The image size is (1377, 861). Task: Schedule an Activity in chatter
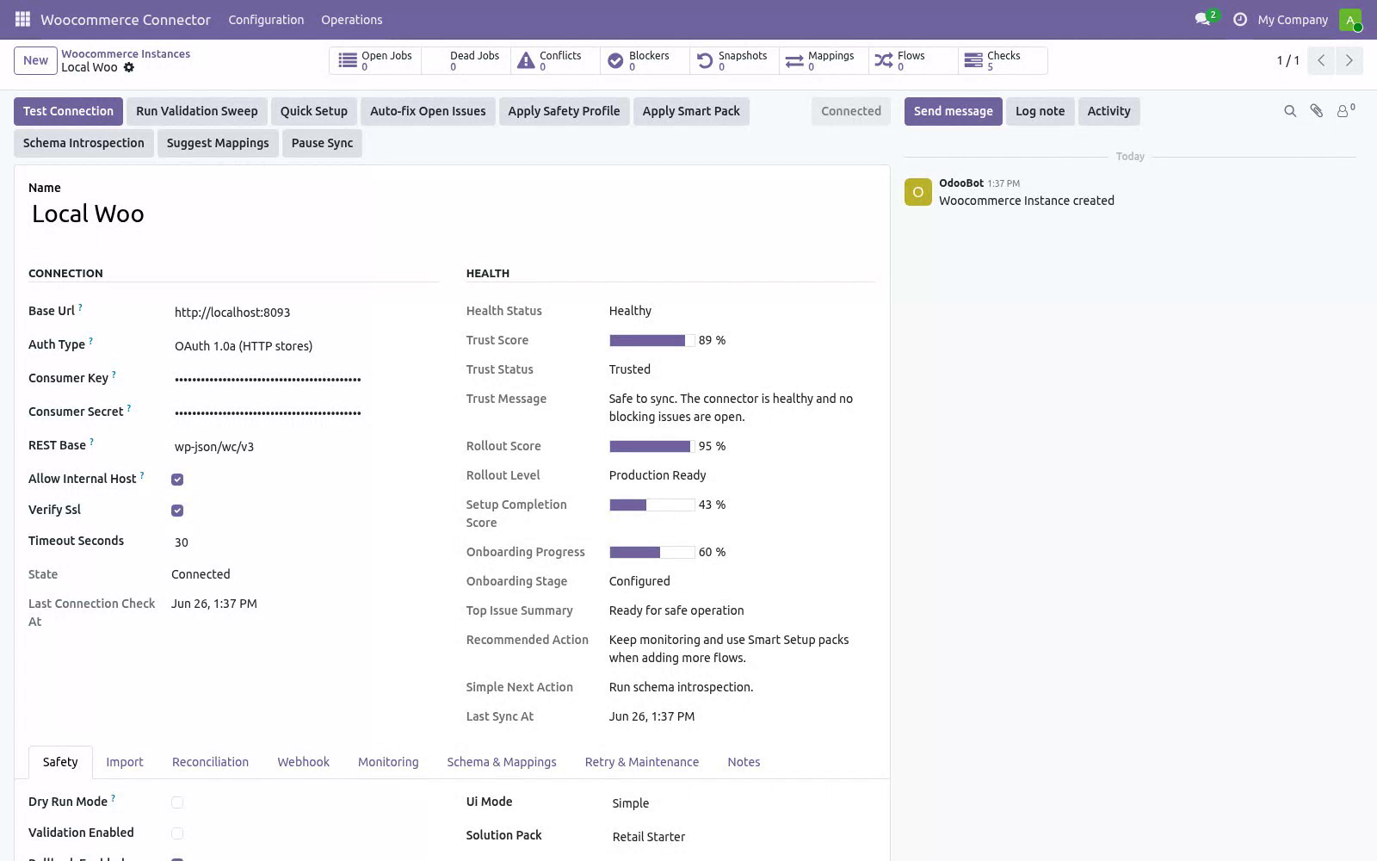click(x=1108, y=111)
